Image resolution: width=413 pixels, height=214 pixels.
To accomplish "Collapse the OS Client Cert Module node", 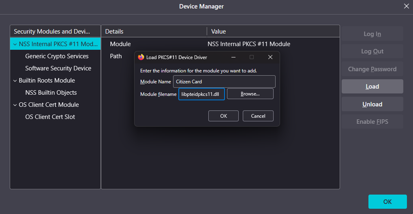I will click(x=15, y=105).
